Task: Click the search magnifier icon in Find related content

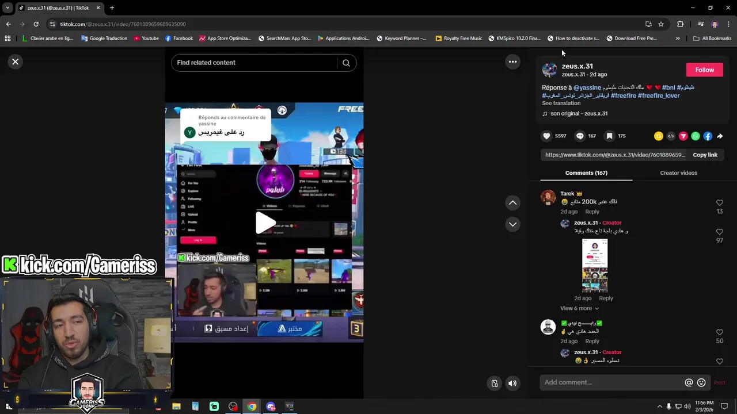Action: 346,63
